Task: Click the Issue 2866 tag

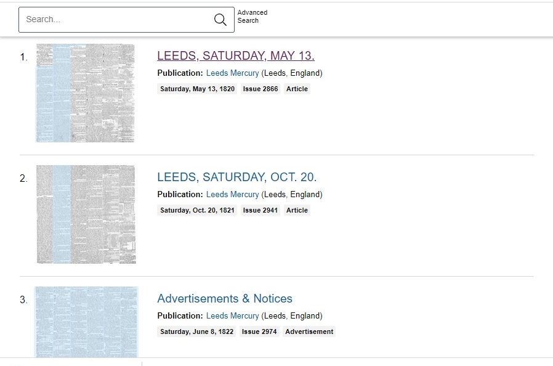Action: [x=260, y=89]
